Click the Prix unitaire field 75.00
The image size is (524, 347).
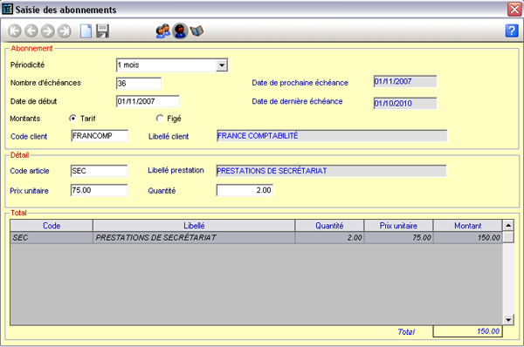click(x=99, y=190)
